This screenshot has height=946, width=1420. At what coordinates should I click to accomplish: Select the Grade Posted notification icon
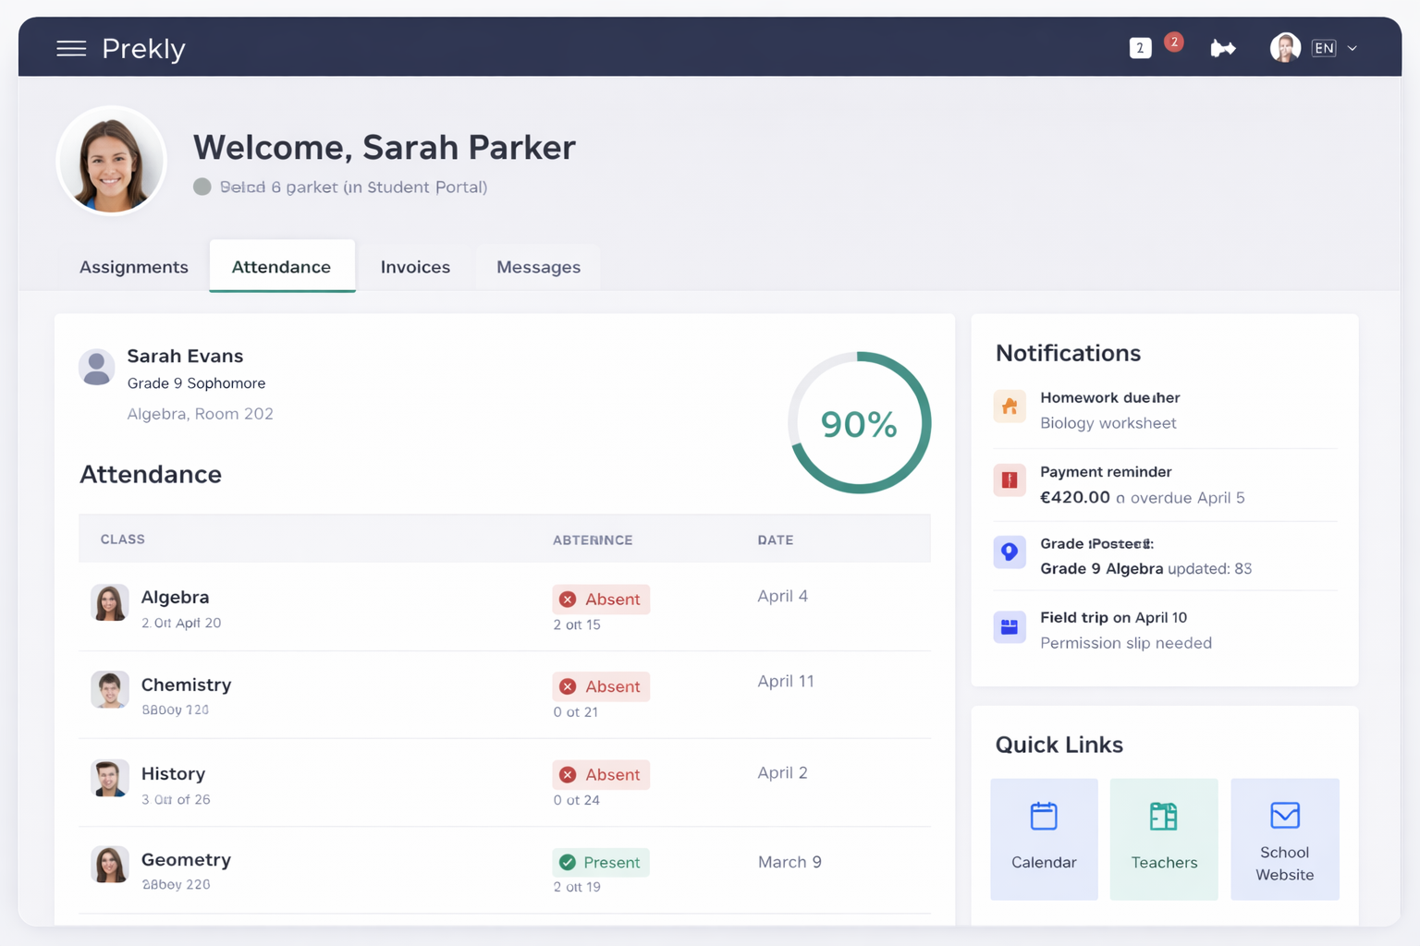[1010, 552]
